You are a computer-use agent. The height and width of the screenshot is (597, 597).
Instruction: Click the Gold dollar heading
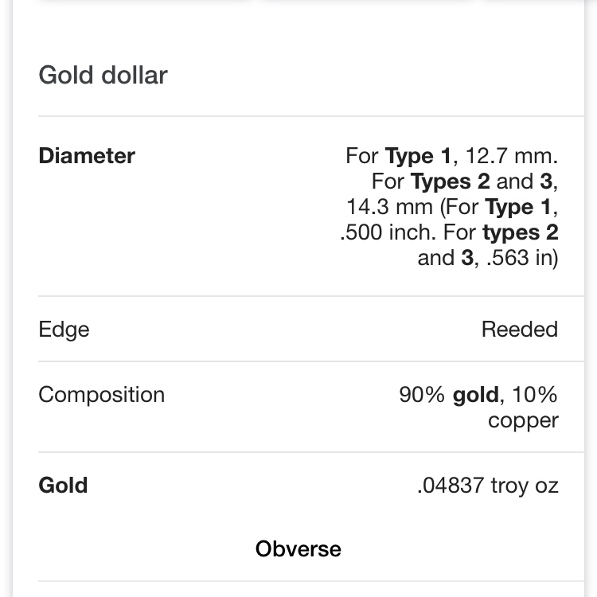[x=103, y=75]
